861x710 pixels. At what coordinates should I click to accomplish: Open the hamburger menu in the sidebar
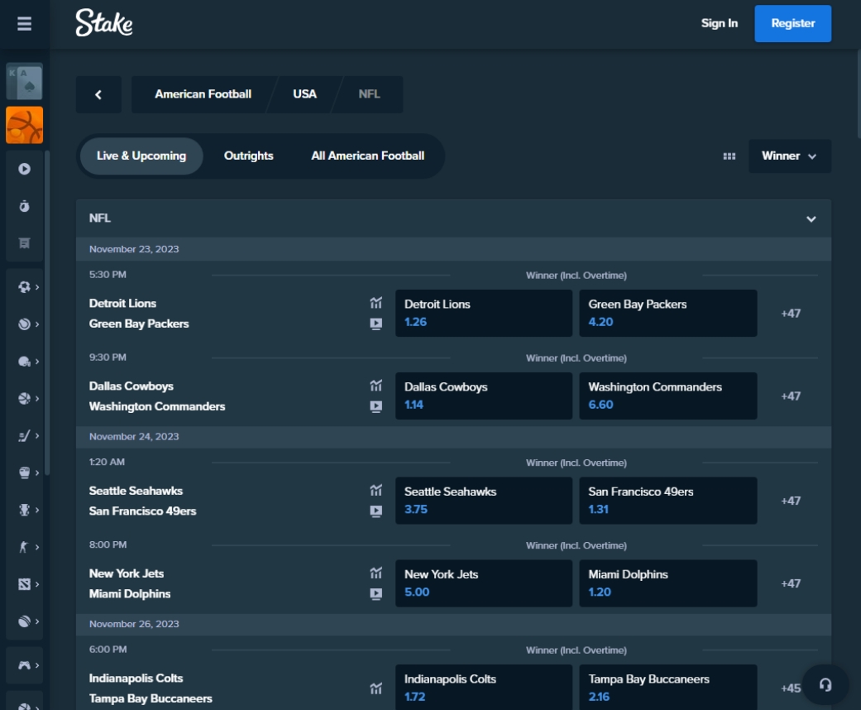point(24,24)
